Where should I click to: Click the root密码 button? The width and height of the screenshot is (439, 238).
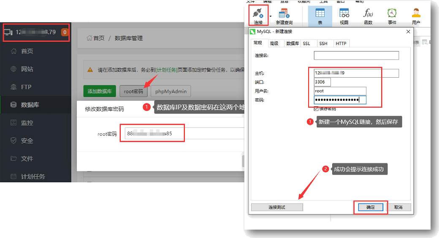point(133,91)
